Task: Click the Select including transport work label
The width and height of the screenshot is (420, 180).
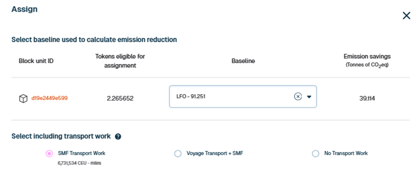Action: 61,137
